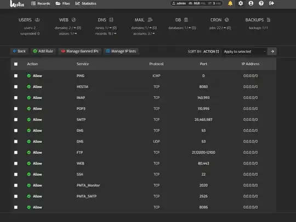Open the notifications bell icon

230,3
